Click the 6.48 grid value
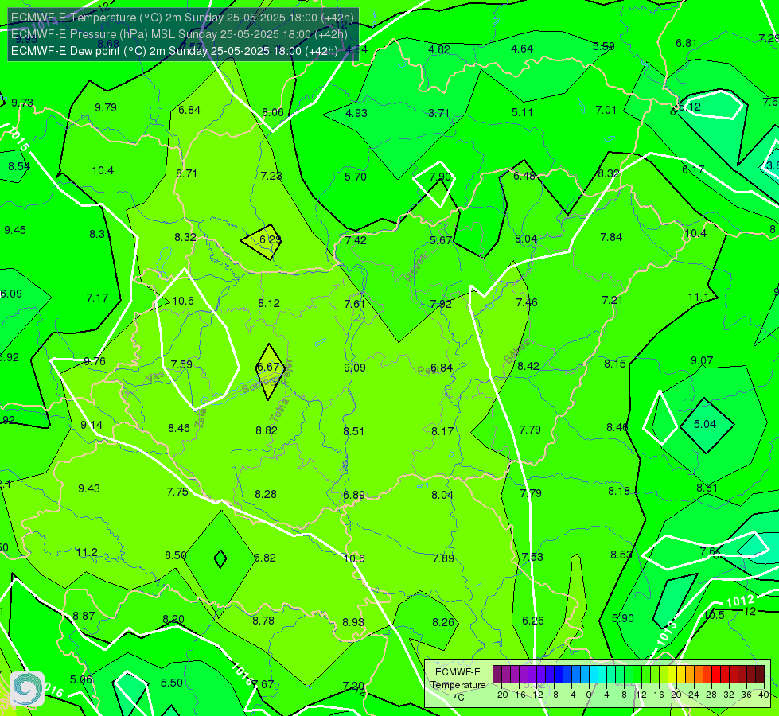The image size is (779, 716). click(524, 176)
